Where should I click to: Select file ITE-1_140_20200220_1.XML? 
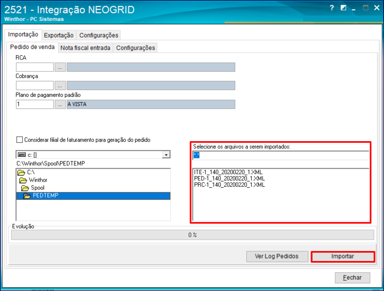pyautogui.click(x=228, y=172)
